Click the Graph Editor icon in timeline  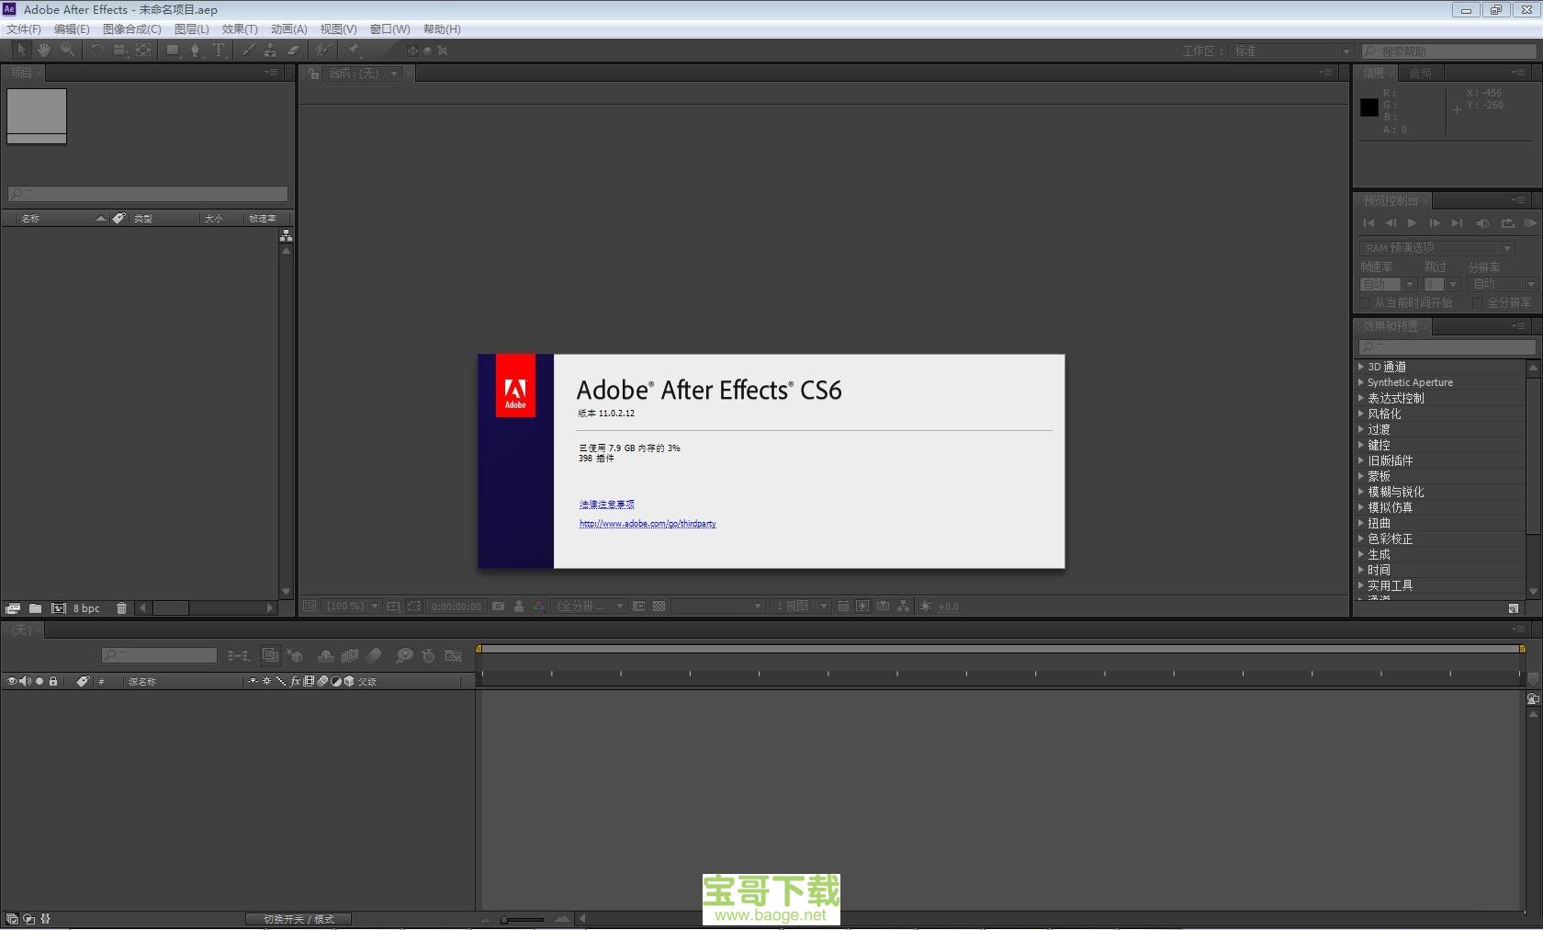[x=453, y=655]
